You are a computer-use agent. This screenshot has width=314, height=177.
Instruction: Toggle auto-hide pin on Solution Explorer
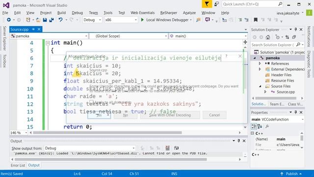tap(296, 29)
